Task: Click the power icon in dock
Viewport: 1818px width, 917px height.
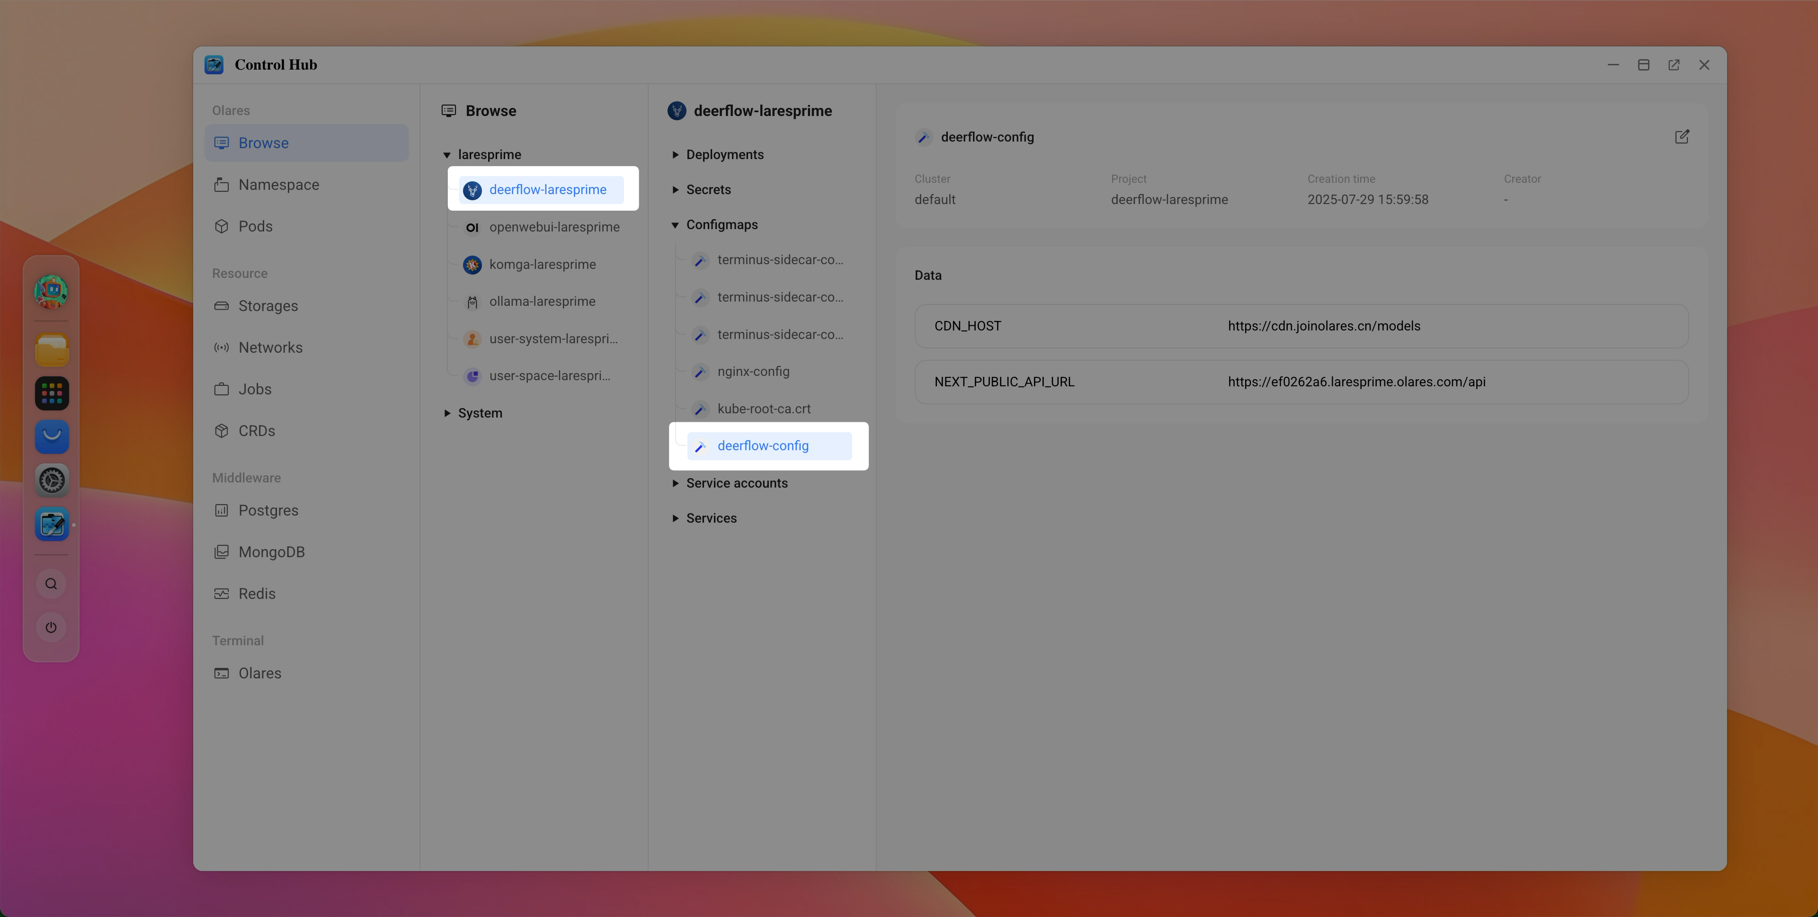Action: (x=51, y=627)
